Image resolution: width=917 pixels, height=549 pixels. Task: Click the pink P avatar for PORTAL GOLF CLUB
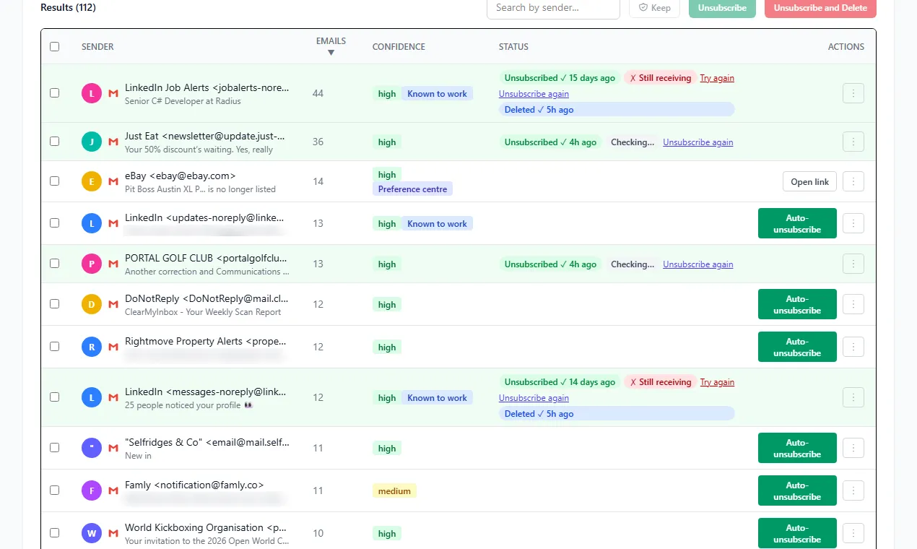[x=92, y=264]
